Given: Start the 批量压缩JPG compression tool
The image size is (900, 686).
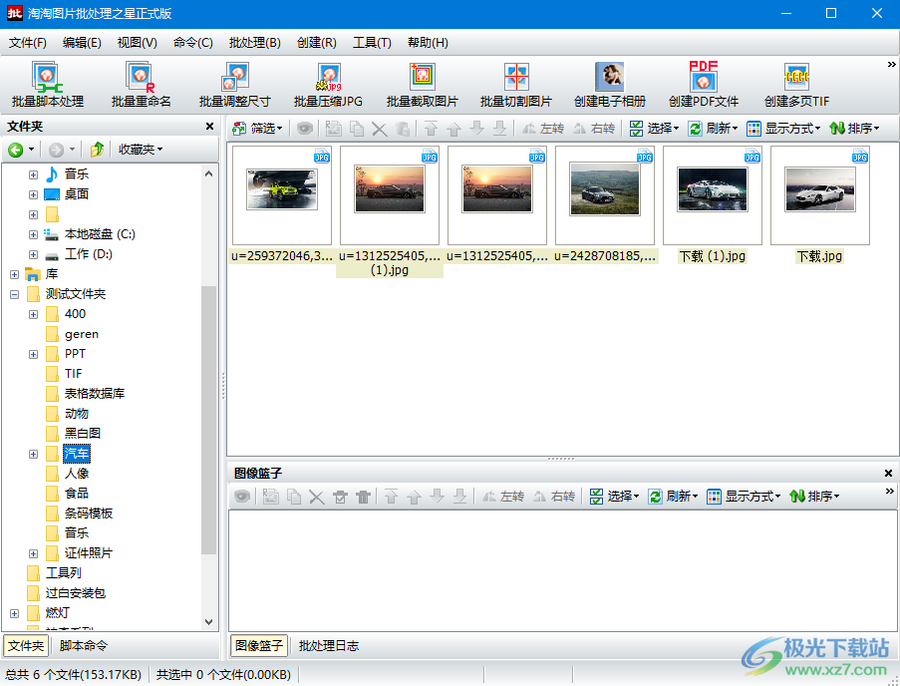Looking at the screenshot, I should coord(328,86).
